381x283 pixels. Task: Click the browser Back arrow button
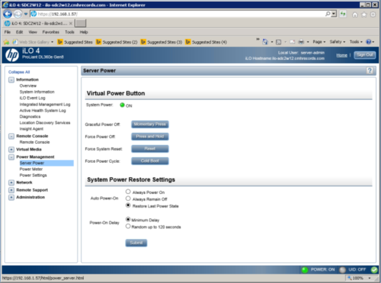pos(7,14)
